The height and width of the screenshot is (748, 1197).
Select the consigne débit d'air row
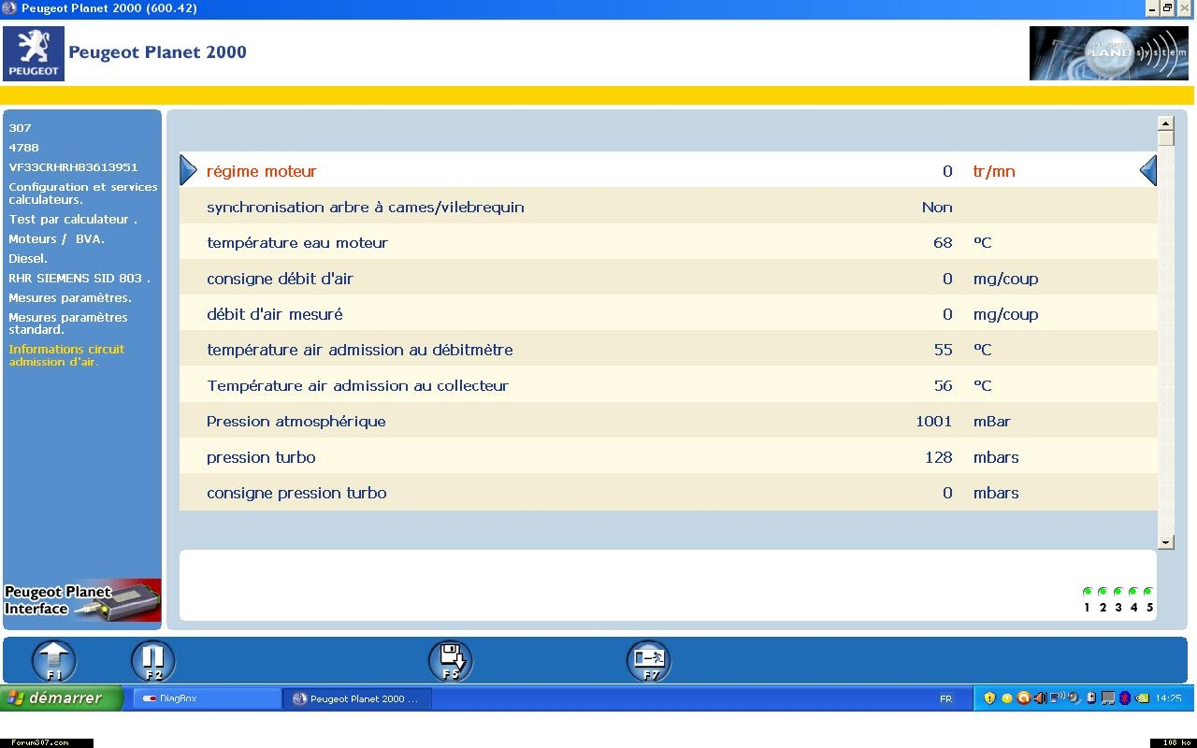pyautogui.click(x=668, y=279)
